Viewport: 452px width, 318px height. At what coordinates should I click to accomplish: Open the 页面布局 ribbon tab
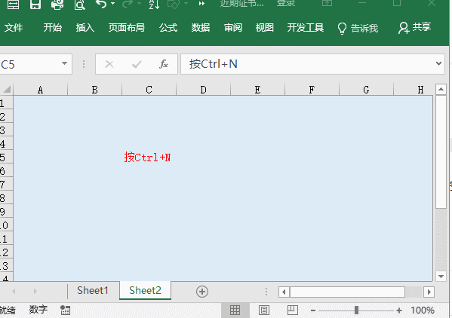(x=127, y=28)
